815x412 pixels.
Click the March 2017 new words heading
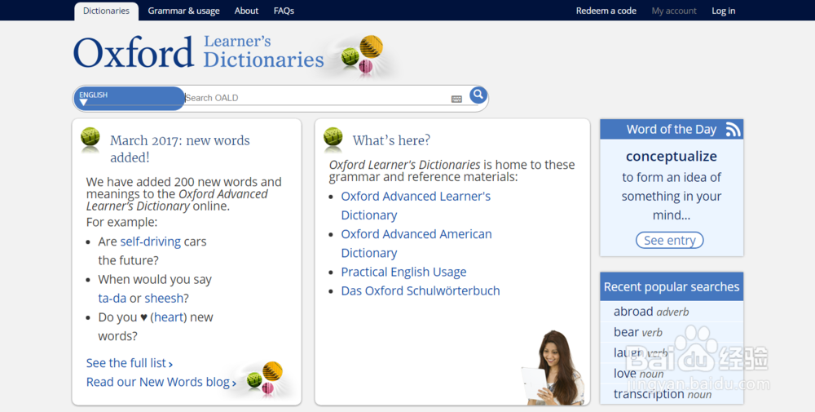tap(180, 148)
